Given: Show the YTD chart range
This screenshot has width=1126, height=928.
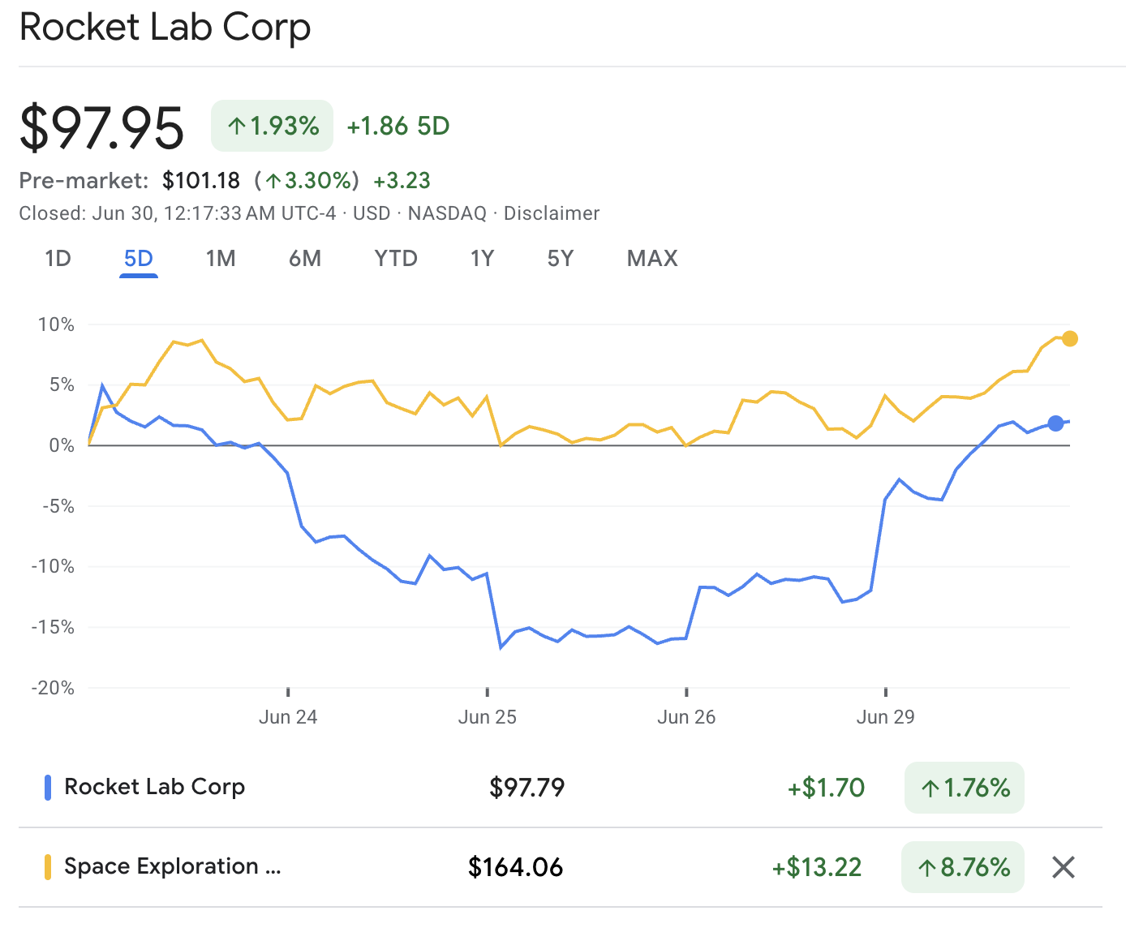Looking at the screenshot, I should click(x=396, y=259).
